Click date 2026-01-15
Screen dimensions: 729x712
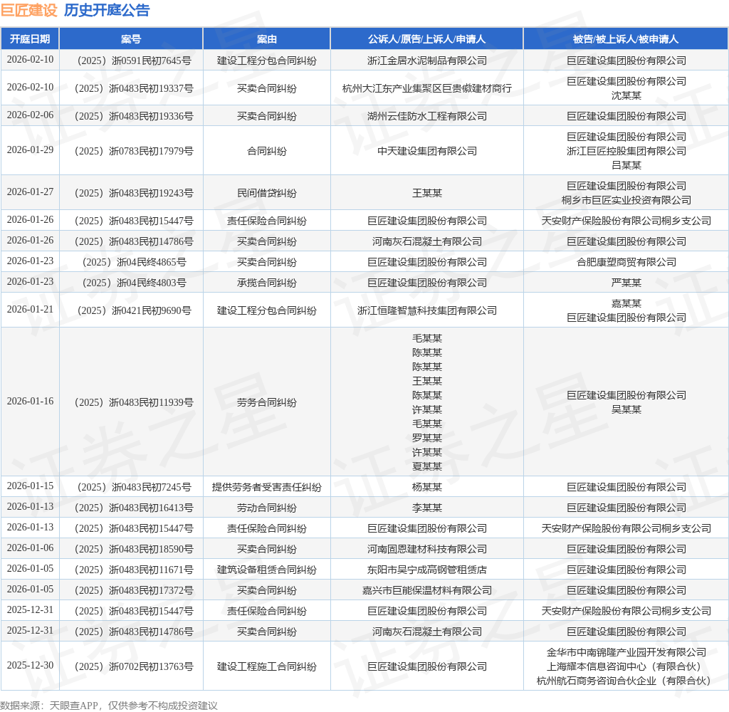tap(30, 486)
